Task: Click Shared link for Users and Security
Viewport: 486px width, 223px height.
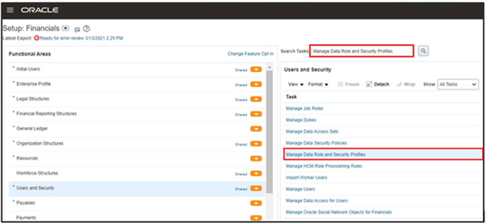Action: pyautogui.click(x=241, y=189)
